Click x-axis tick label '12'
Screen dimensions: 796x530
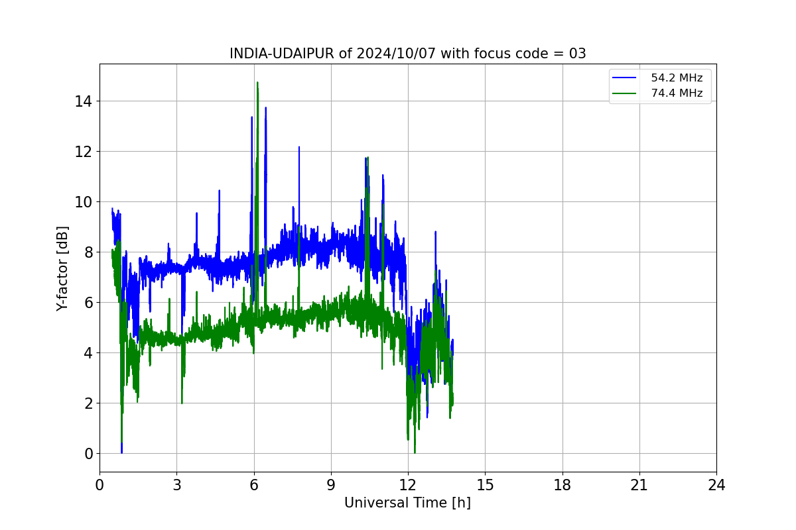coord(408,485)
